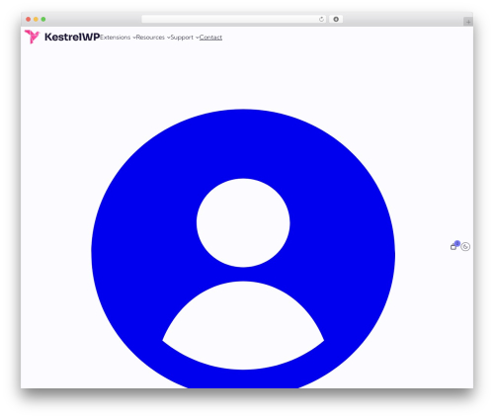Maximize the window with the green button

(x=43, y=20)
